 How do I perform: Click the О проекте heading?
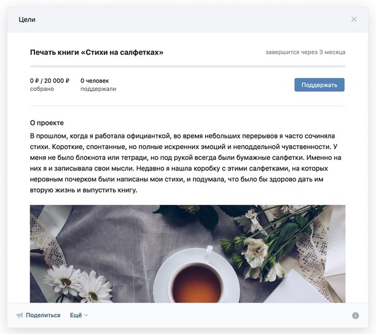tap(47, 122)
